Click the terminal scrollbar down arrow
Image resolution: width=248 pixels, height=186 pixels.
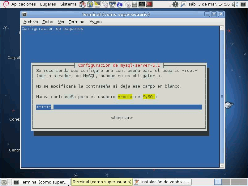[x=221, y=166]
